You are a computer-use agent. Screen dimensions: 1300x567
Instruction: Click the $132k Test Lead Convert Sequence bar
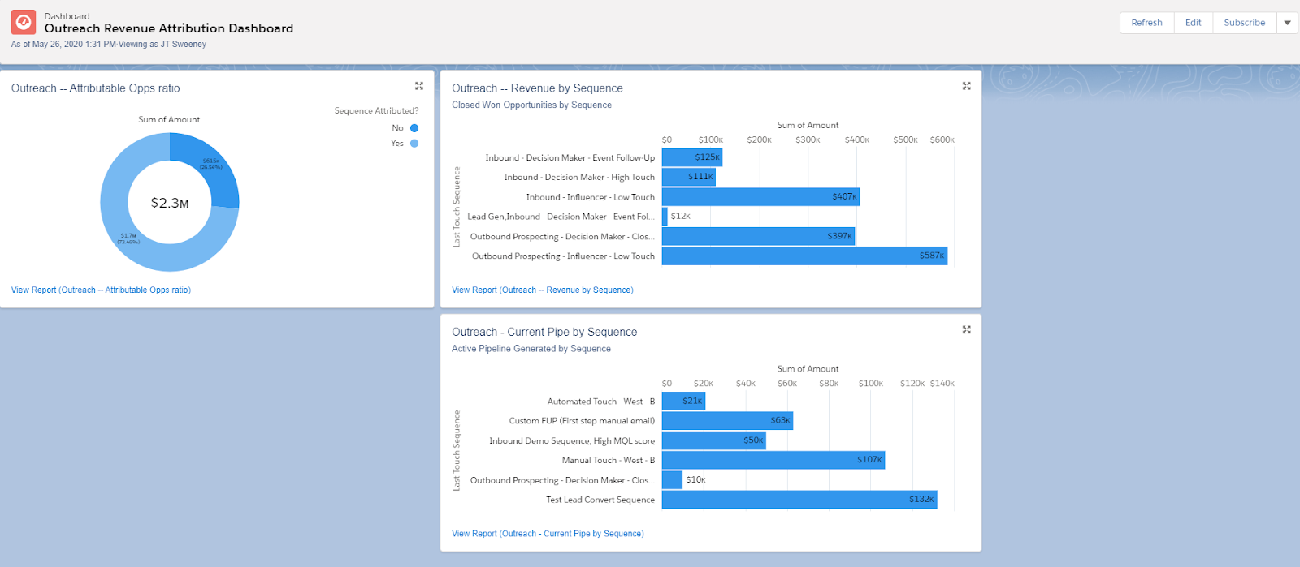(x=799, y=500)
